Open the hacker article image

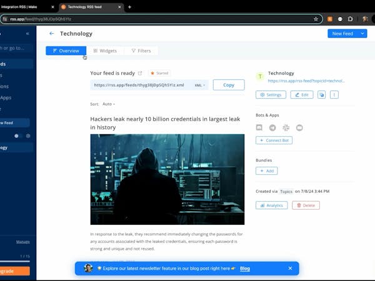[x=167, y=179]
